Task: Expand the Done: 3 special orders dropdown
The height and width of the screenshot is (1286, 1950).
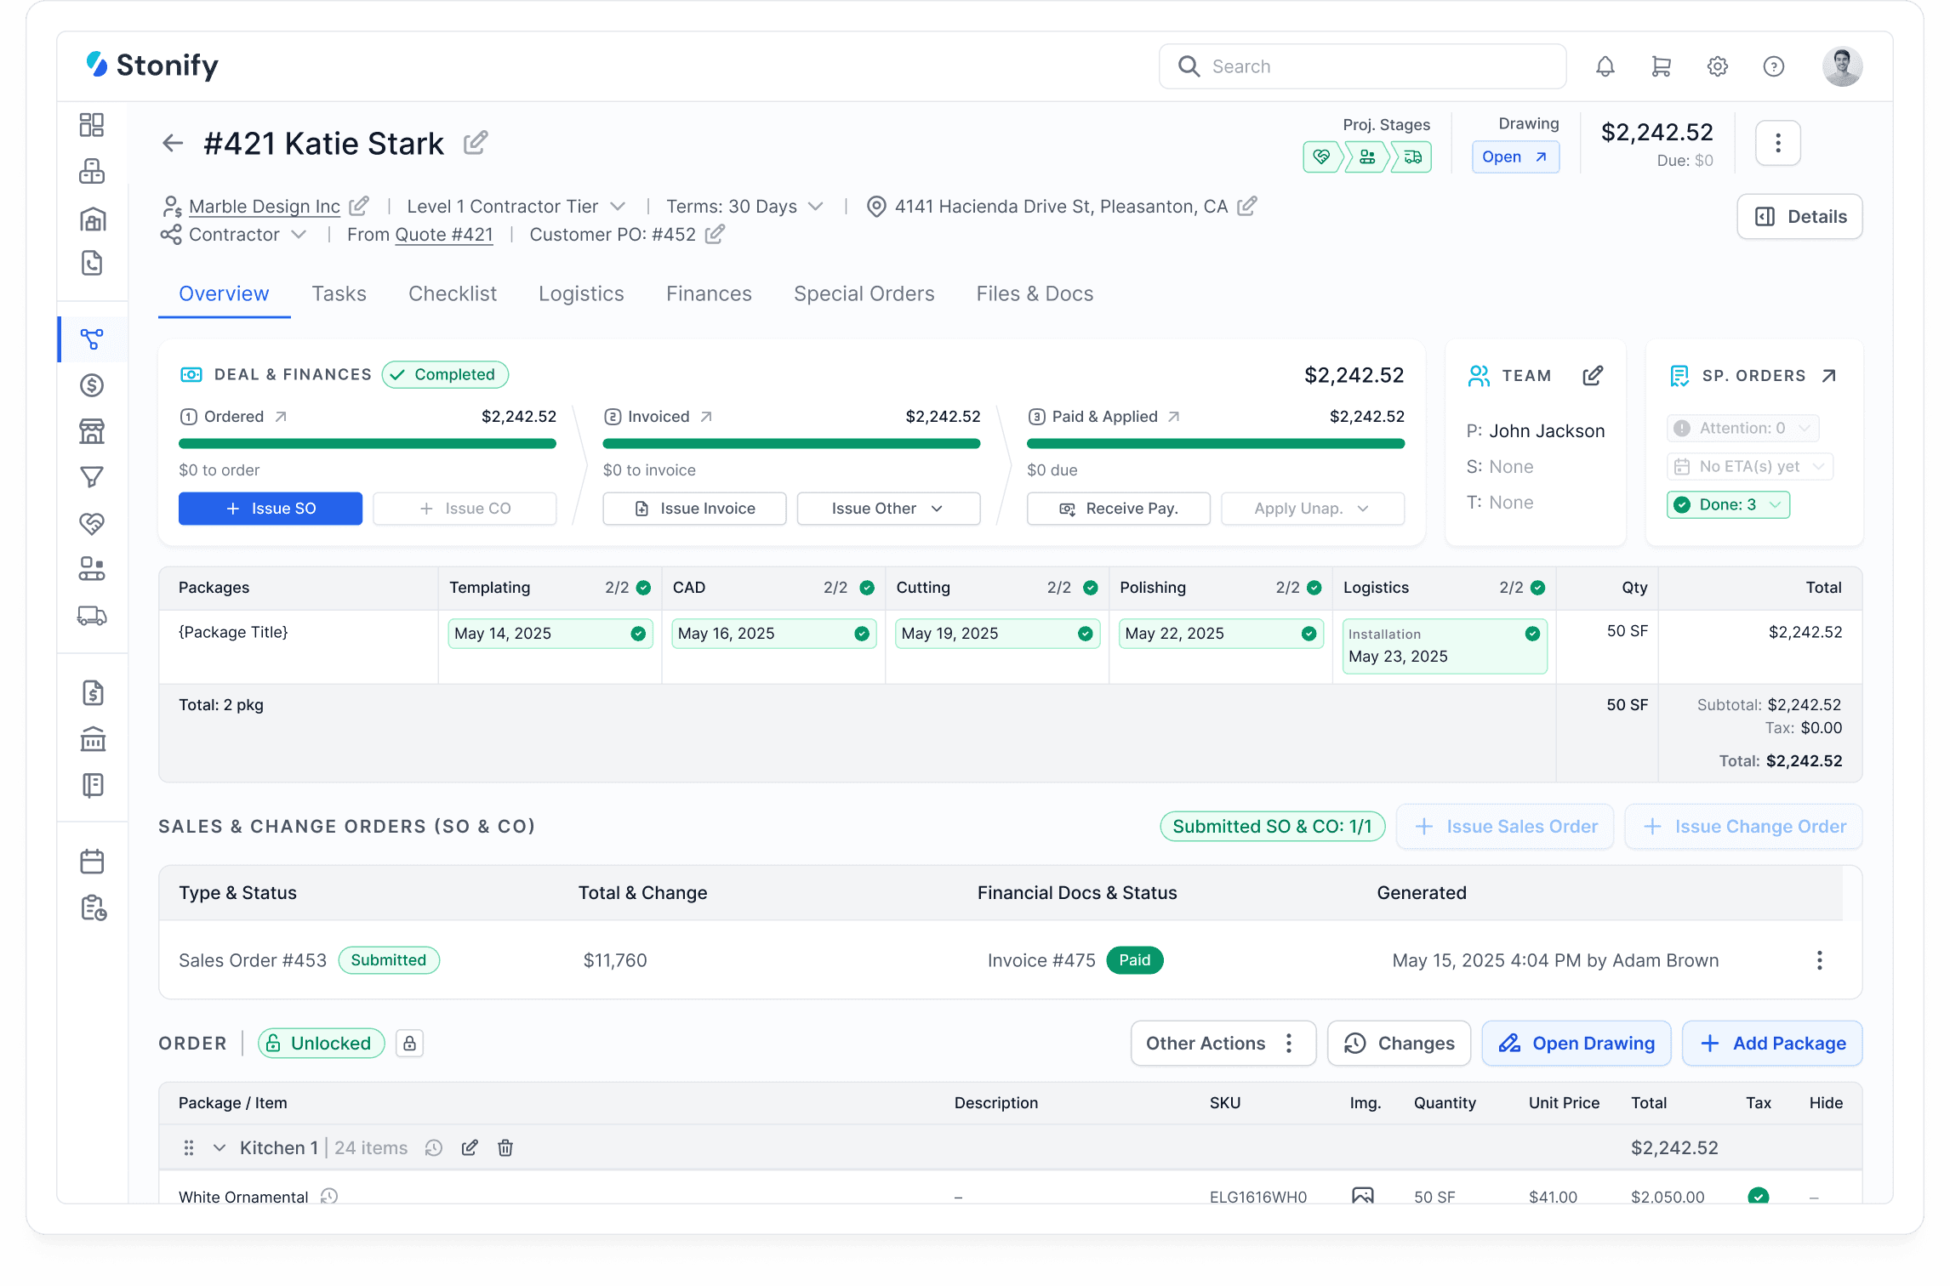Action: (x=1728, y=504)
